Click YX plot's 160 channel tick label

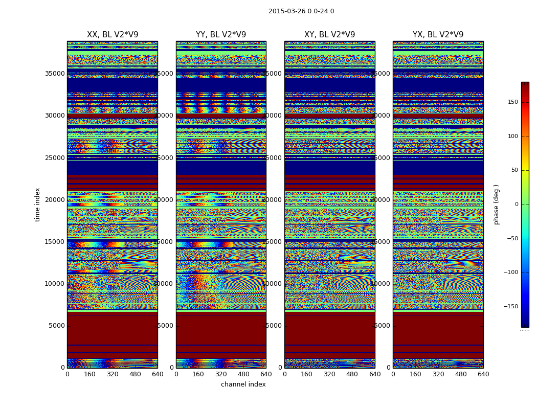pos(416,374)
